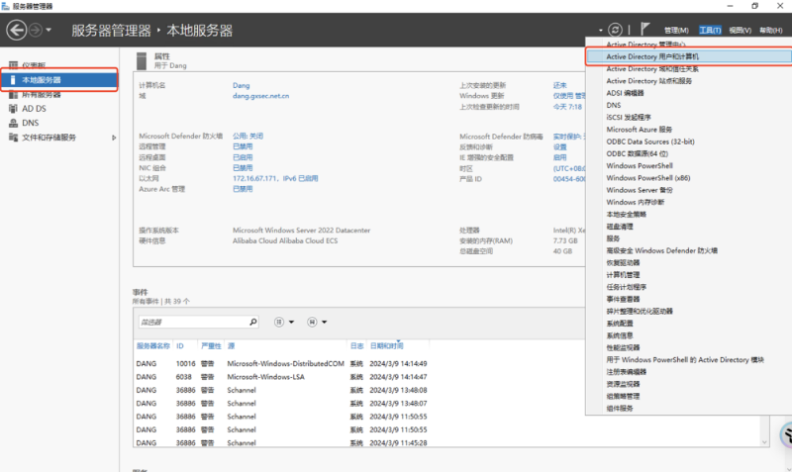Open the navigation history dropdown arrow
The height and width of the screenshot is (472, 792).
49,31
